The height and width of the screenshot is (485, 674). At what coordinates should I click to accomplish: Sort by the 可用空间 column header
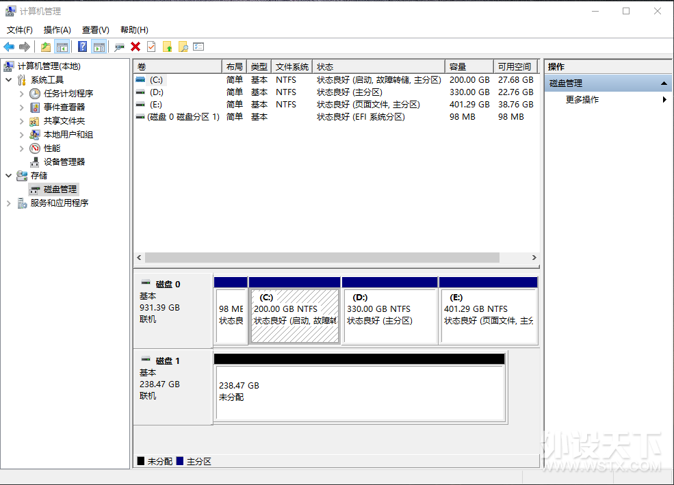point(515,66)
